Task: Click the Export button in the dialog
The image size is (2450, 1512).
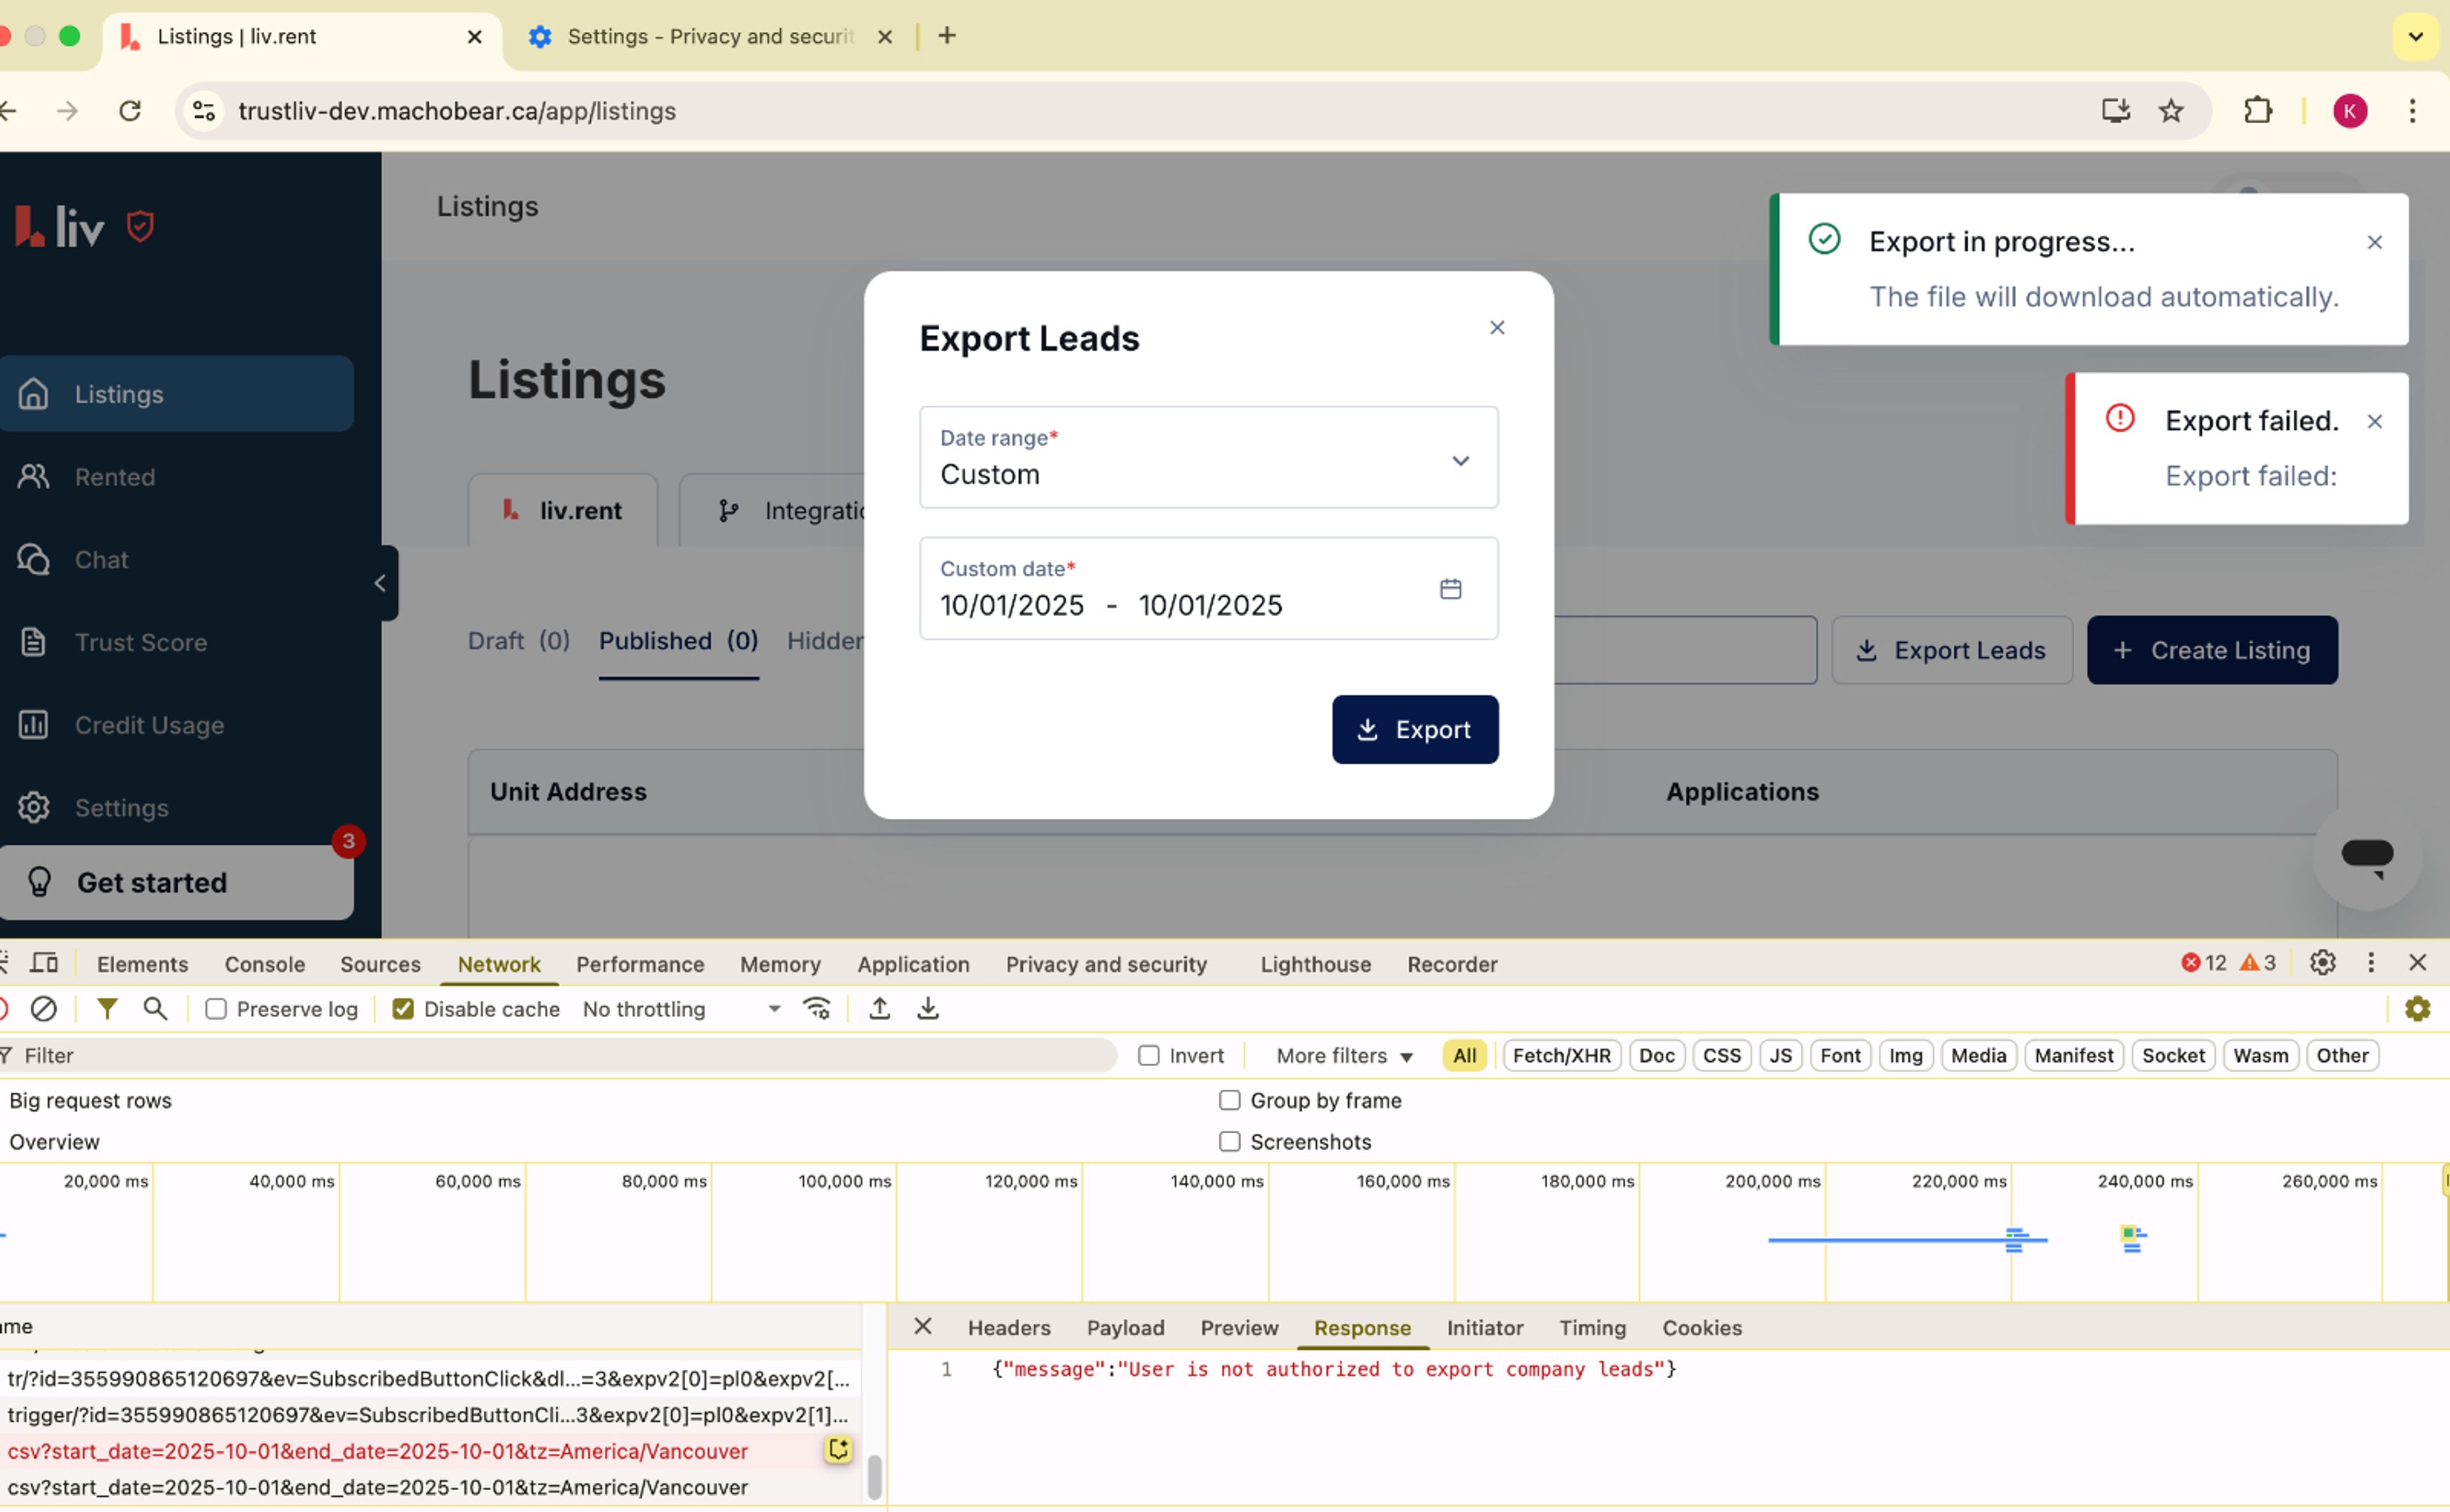Action: [x=1414, y=730]
